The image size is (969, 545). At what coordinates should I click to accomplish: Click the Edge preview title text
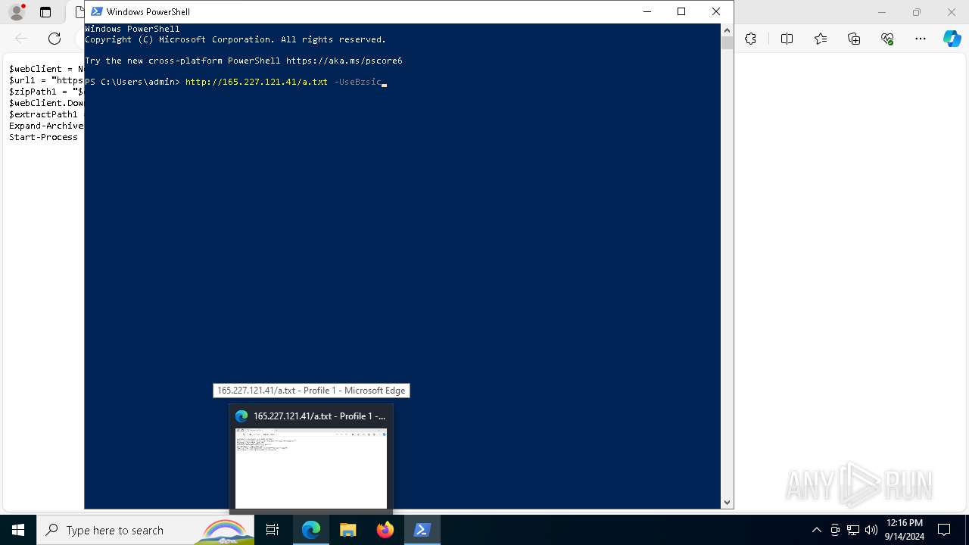[319, 416]
